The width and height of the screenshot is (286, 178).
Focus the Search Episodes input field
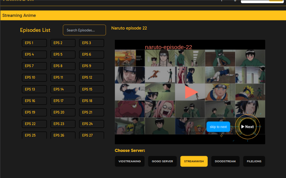point(84,30)
